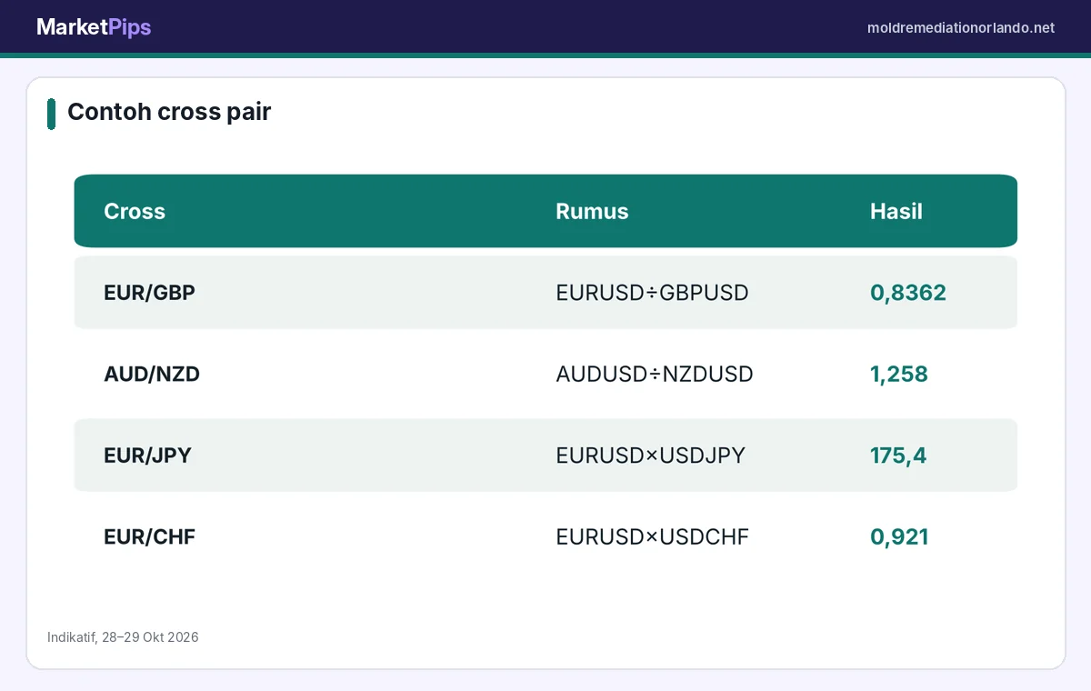The image size is (1091, 691).
Task: Click the EURUSD×USDCHF formula
Action: point(652,536)
